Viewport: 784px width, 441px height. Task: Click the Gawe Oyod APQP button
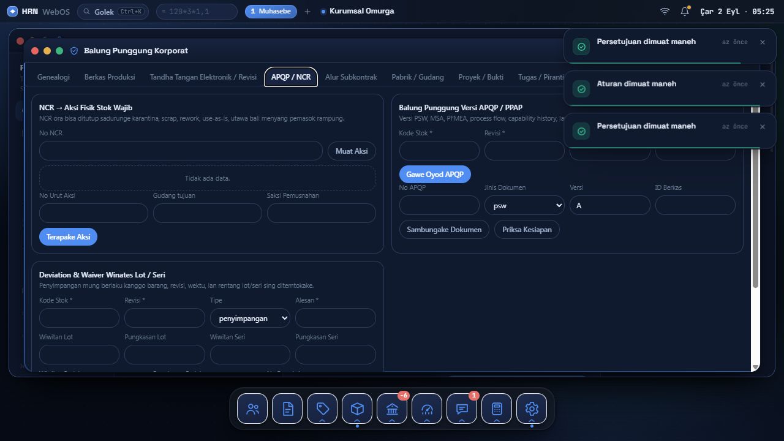(x=435, y=175)
